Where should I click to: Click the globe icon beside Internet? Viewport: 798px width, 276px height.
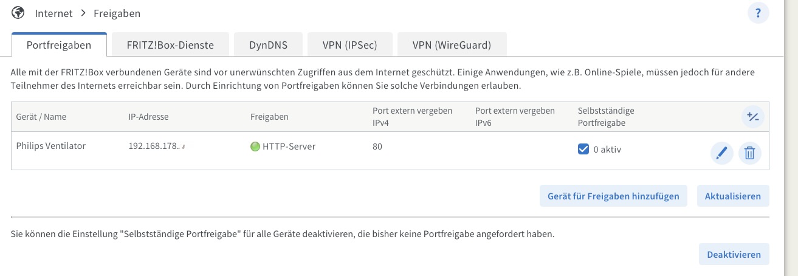click(x=19, y=13)
